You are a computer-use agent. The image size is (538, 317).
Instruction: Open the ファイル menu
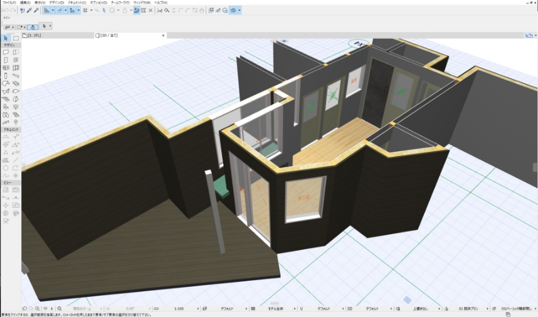coord(8,3)
